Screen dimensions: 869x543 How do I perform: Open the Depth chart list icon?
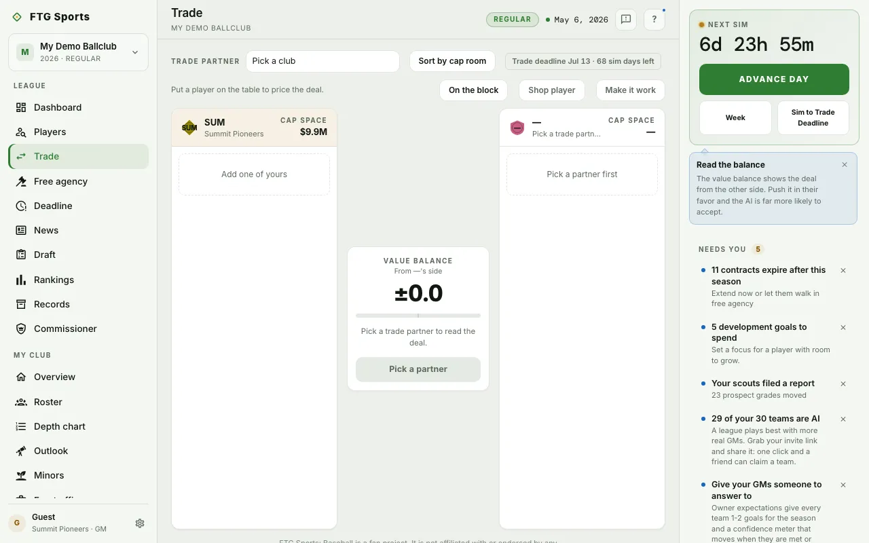tap(21, 426)
